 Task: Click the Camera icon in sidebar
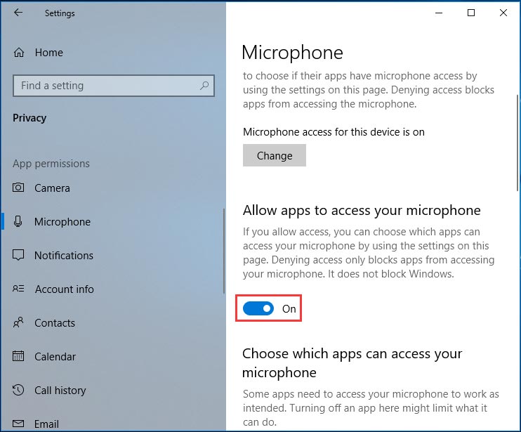coord(18,188)
